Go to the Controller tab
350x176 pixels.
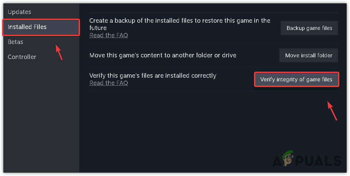(x=22, y=57)
